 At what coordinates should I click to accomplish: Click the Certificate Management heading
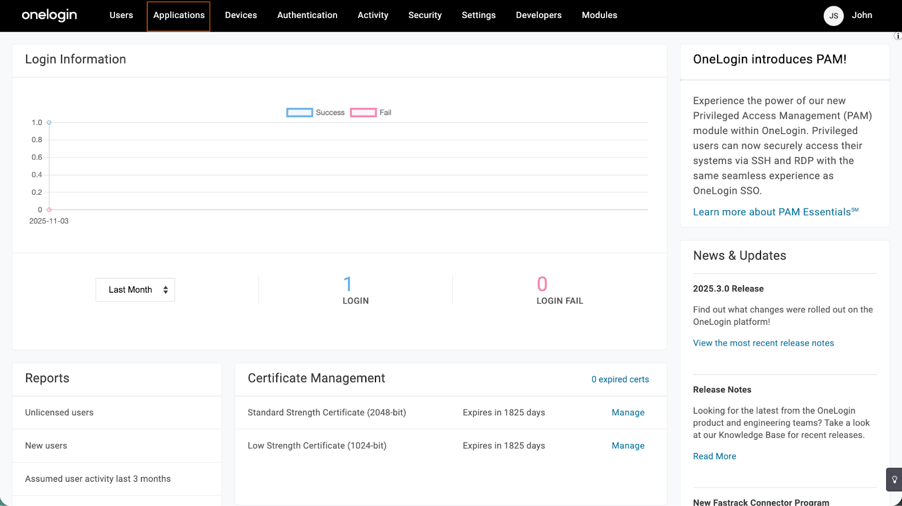click(x=316, y=378)
